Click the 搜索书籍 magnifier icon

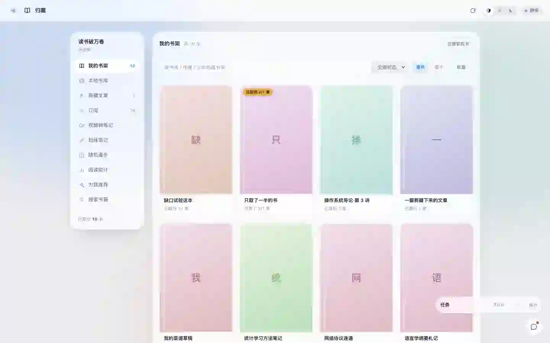(x=81, y=200)
